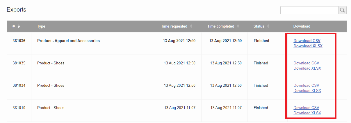Download XLSX for export 381010
Image resolution: width=351 pixels, height=123 pixels.
(x=307, y=113)
